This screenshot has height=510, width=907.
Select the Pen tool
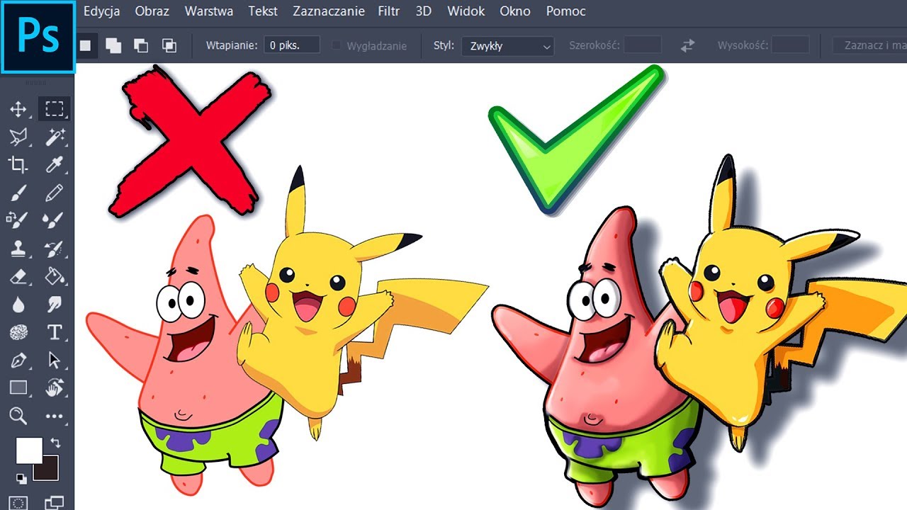pyautogui.click(x=18, y=361)
